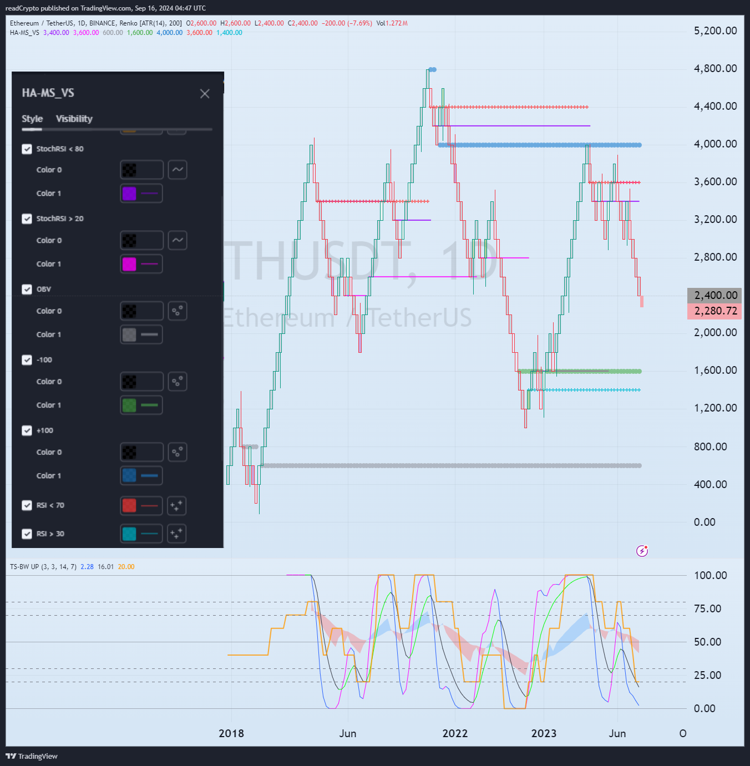Toggle the +100 checkbox

(x=27, y=430)
